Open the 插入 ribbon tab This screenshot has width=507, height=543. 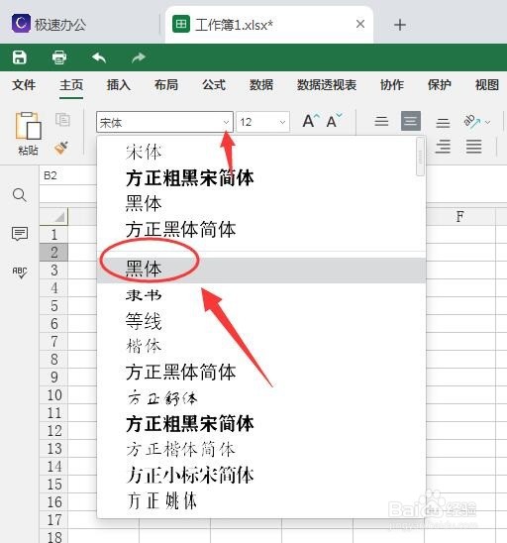tap(119, 85)
